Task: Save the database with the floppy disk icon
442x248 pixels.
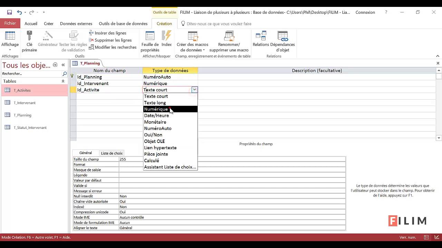Action: point(9,12)
